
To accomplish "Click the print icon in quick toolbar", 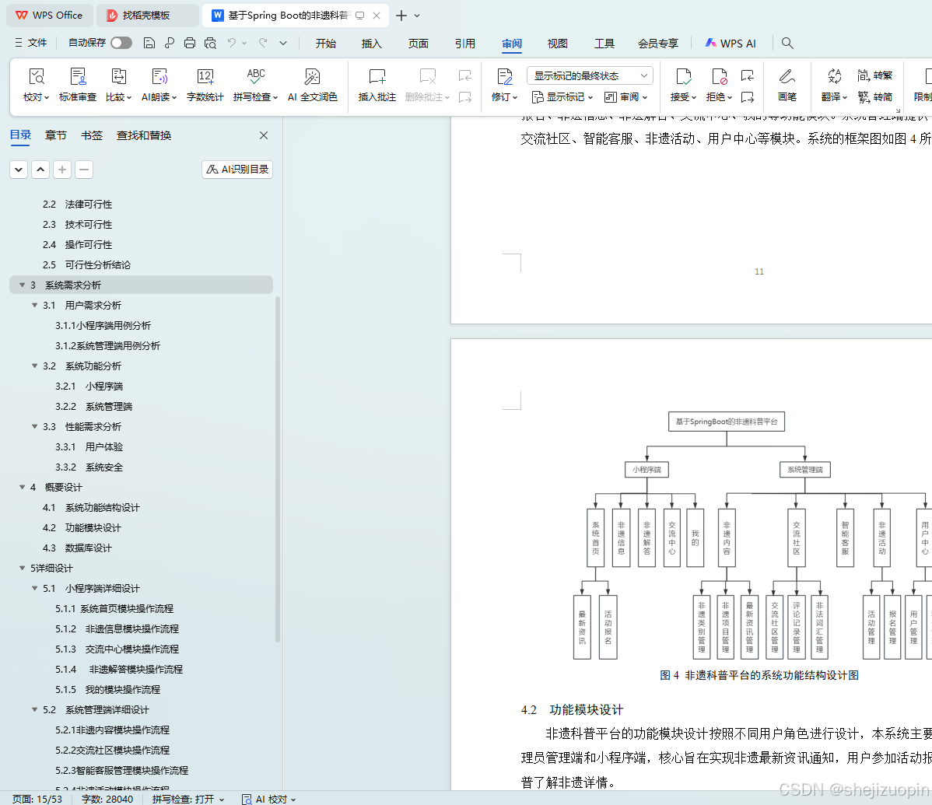I will click(190, 43).
